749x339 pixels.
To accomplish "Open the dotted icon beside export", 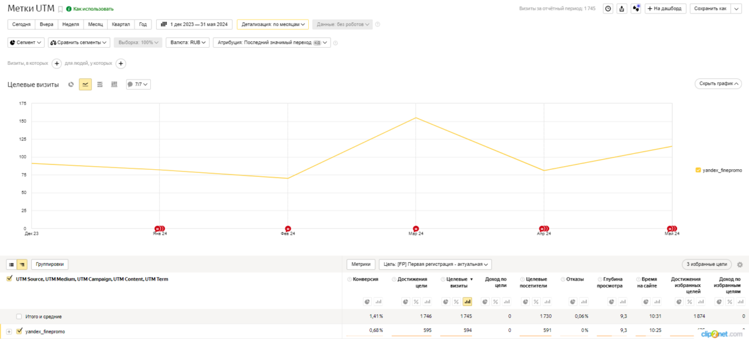I will 636,8.
